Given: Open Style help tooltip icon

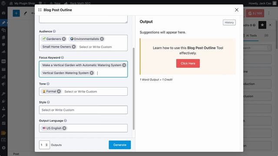Looking at the screenshot, I should click(48, 102).
